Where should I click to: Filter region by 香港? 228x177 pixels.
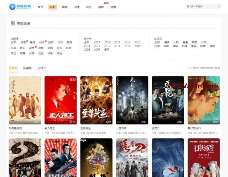pyautogui.click(x=185, y=42)
